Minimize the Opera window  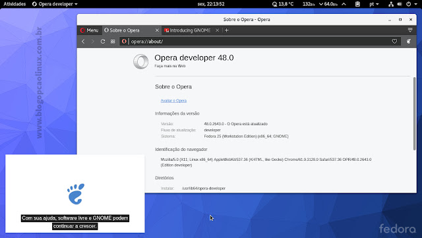click(390, 20)
